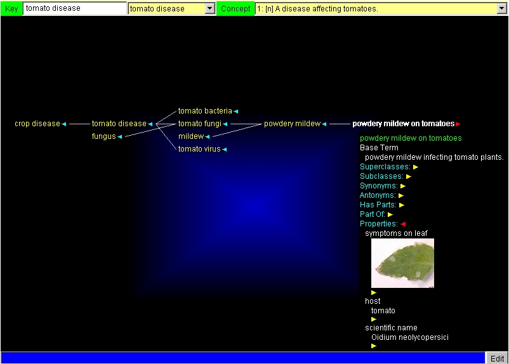
Task: Select the crop disease node
Action: 37,124
